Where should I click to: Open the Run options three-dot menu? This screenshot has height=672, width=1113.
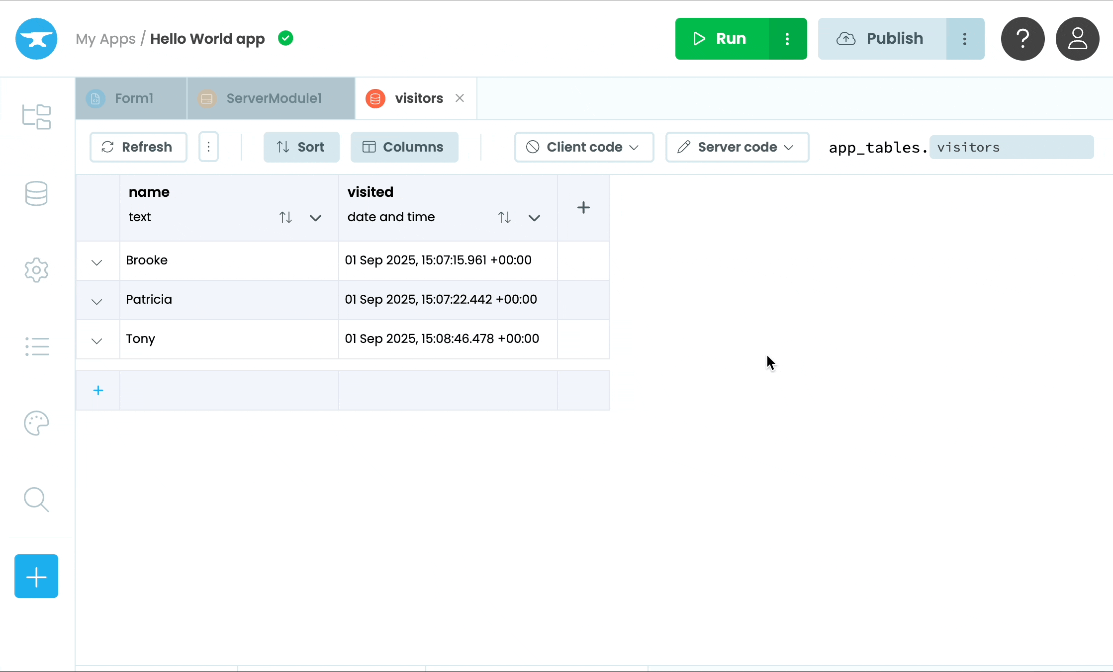pos(787,39)
